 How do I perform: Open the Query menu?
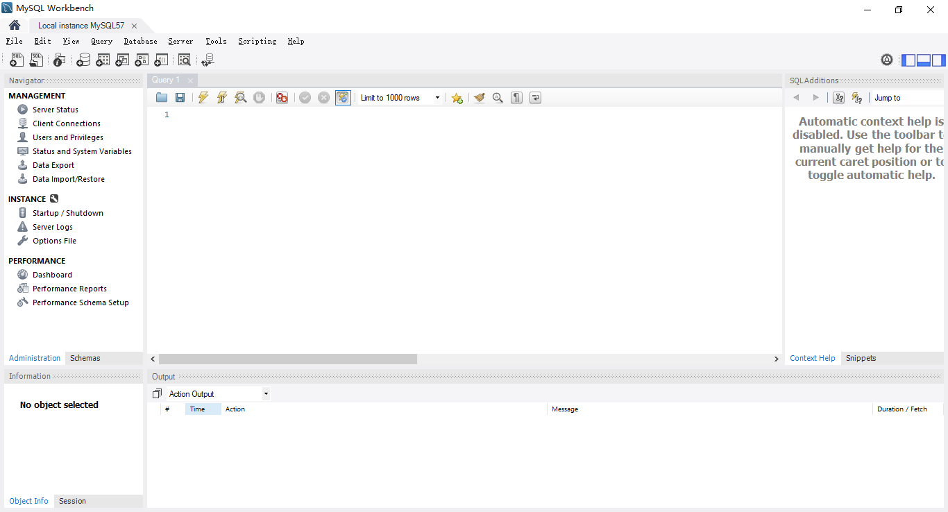click(x=101, y=41)
